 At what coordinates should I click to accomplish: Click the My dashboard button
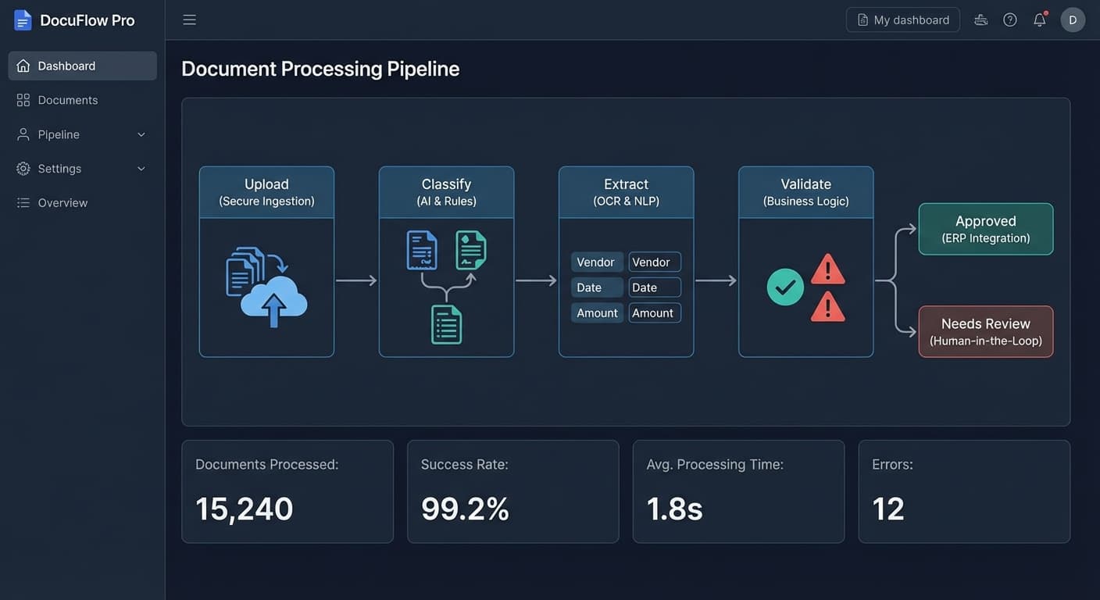point(903,20)
